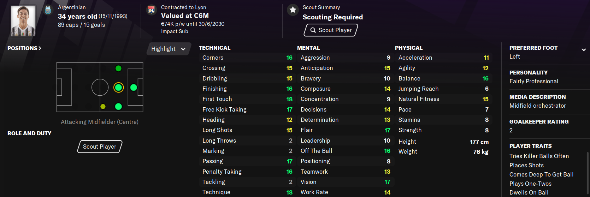Select the lower green attacking midfielder left dot
The height and width of the screenshot is (197, 590).
(x=118, y=107)
